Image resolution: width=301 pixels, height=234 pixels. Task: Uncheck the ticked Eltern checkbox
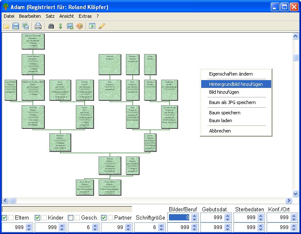pos(5,217)
